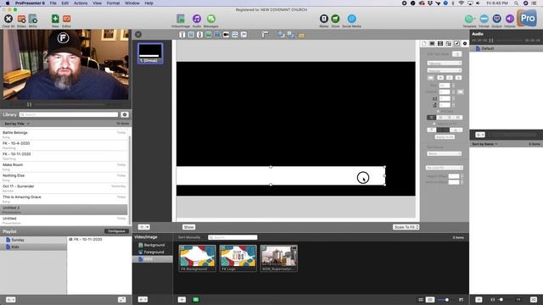Click the Clear All icon

coord(8,19)
